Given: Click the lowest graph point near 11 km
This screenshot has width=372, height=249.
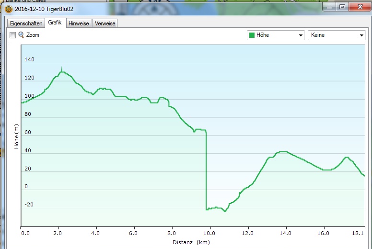Looking at the screenshot, I should point(224,211).
